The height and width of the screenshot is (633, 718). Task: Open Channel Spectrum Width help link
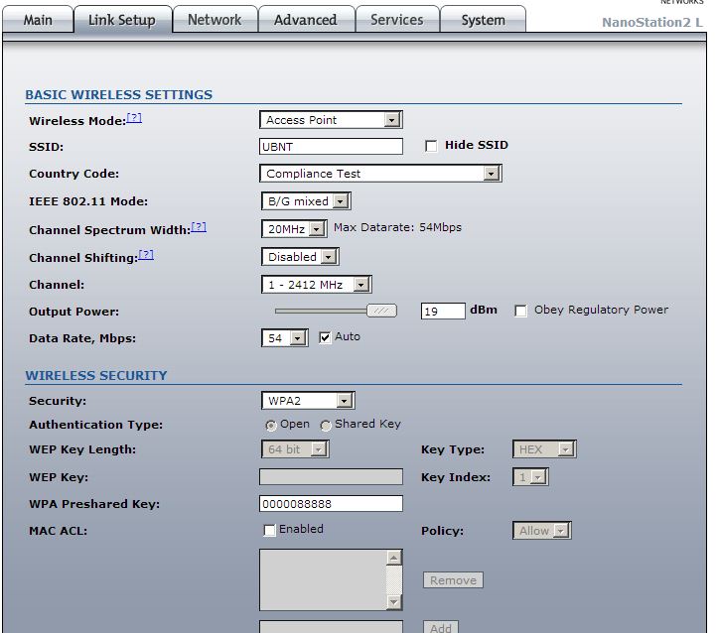[x=199, y=227]
